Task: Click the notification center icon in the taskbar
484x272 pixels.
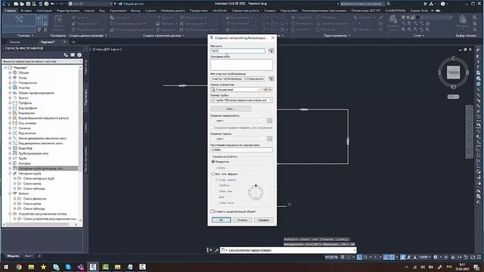Action: coord(476,267)
